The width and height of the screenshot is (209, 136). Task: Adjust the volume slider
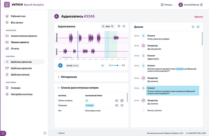pyautogui.click(x=117, y=65)
